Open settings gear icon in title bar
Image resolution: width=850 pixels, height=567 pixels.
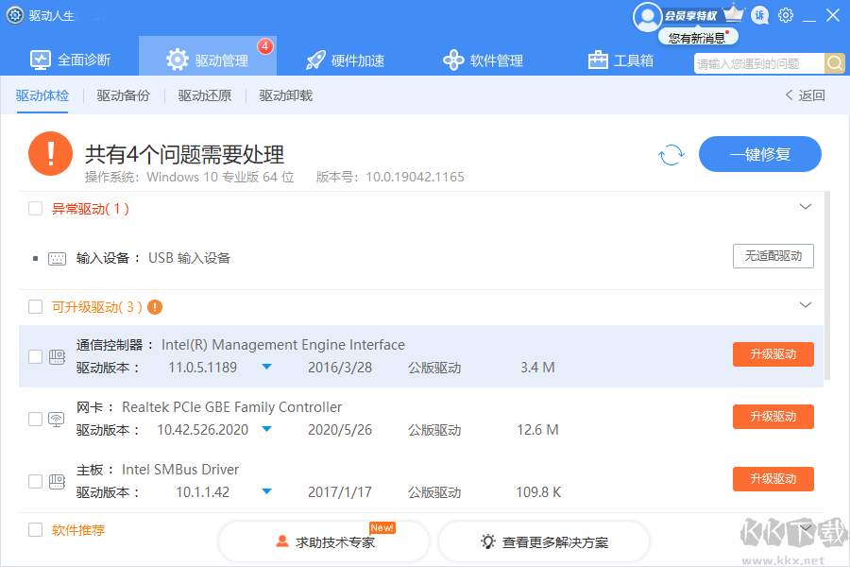786,16
